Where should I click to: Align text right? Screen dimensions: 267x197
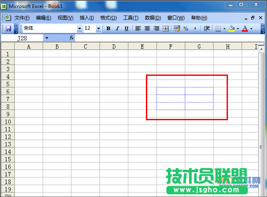[x=156, y=28]
